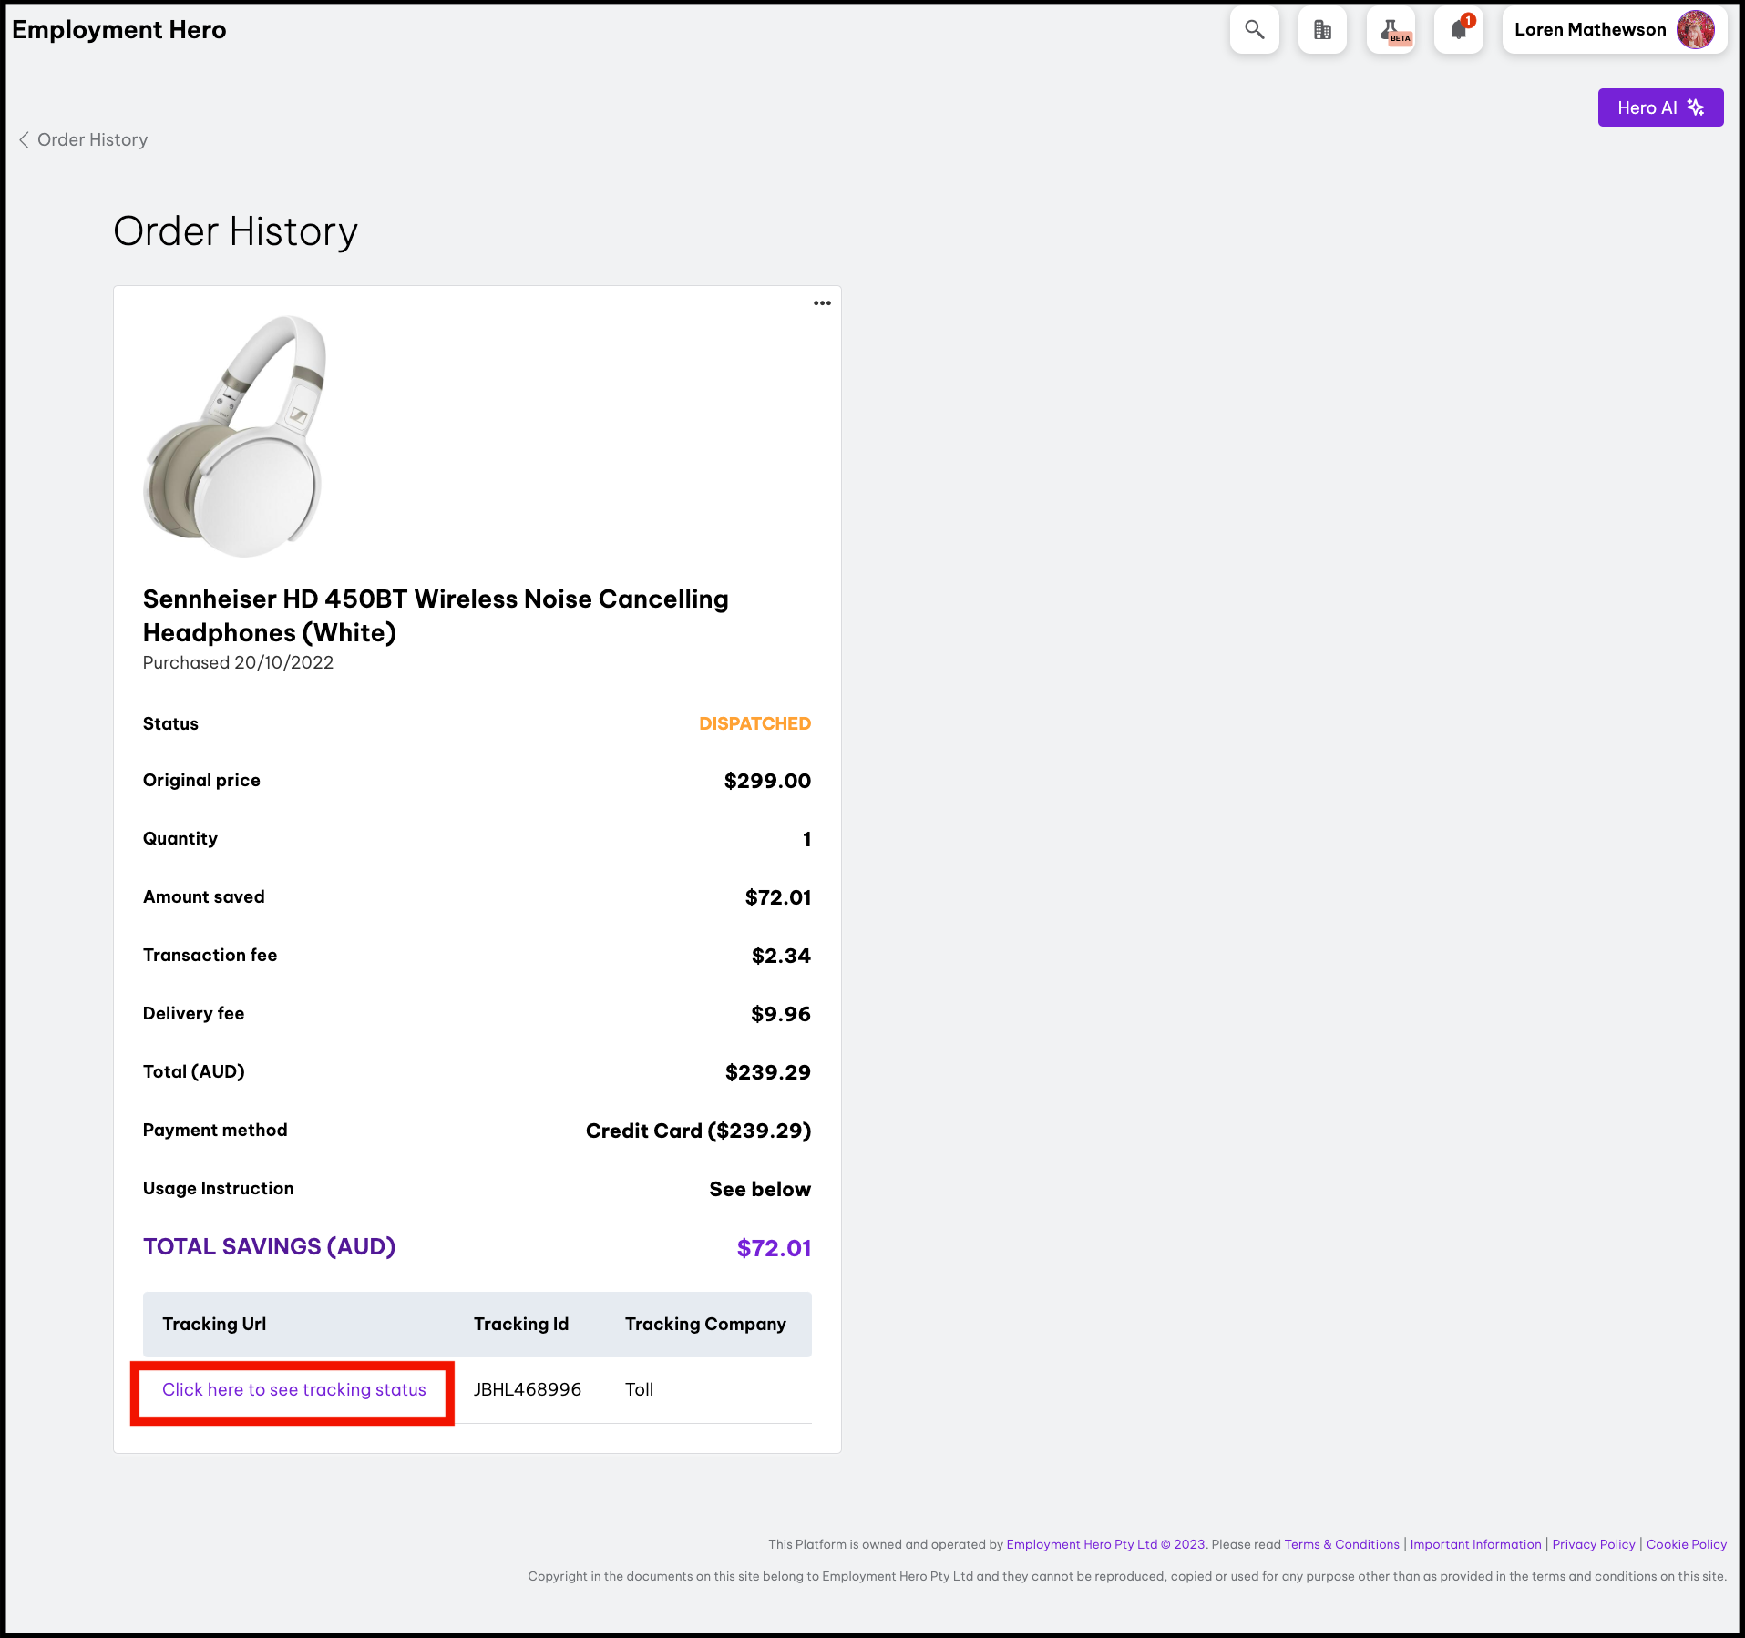The width and height of the screenshot is (1745, 1638).
Task: Click Original price value $299.00
Action: [x=767, y=781]
